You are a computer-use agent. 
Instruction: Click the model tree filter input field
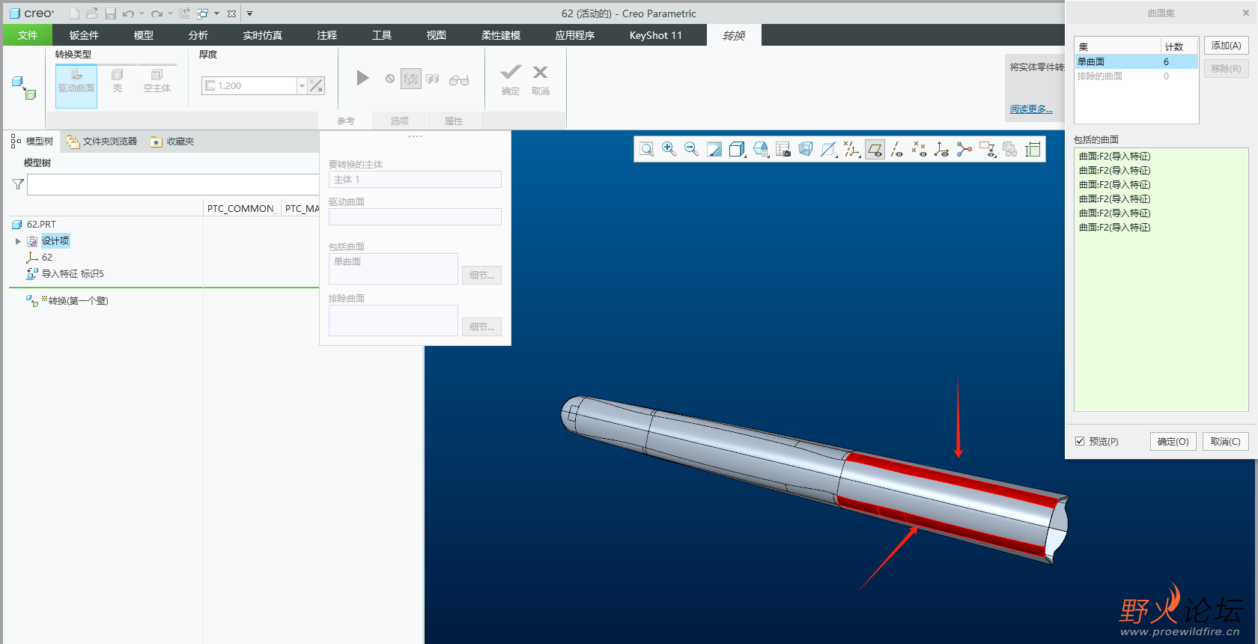172,185
